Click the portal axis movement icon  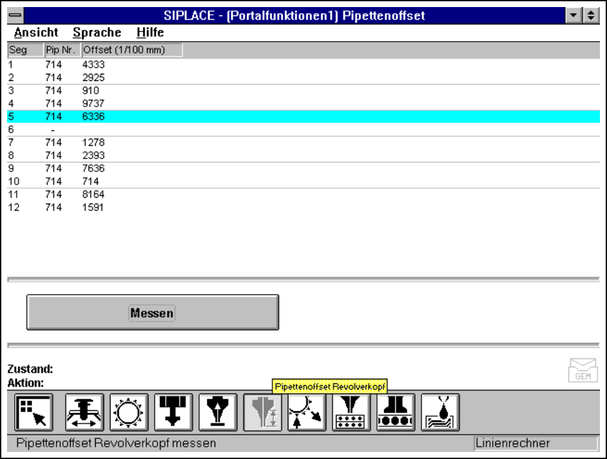84,413
